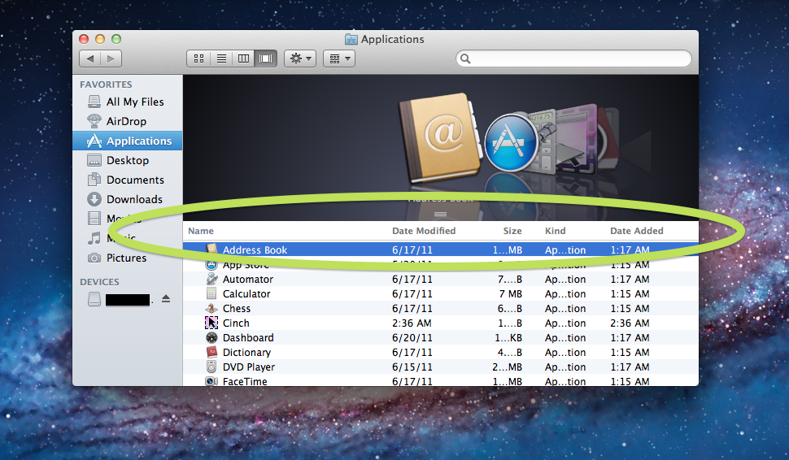Go back with the Back arrow button
Screen dimensions: 789x460
click(90, 59)
